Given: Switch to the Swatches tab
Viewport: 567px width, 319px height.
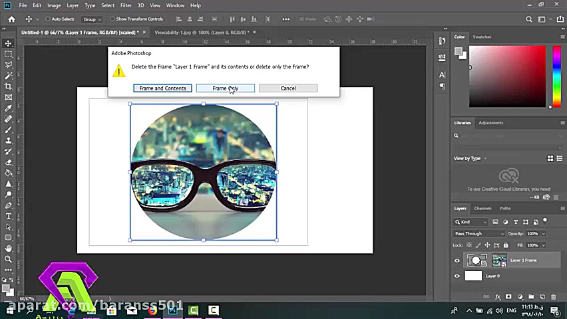Looking at the screenshot, I should pyautogui.click(x=482, y=37).
